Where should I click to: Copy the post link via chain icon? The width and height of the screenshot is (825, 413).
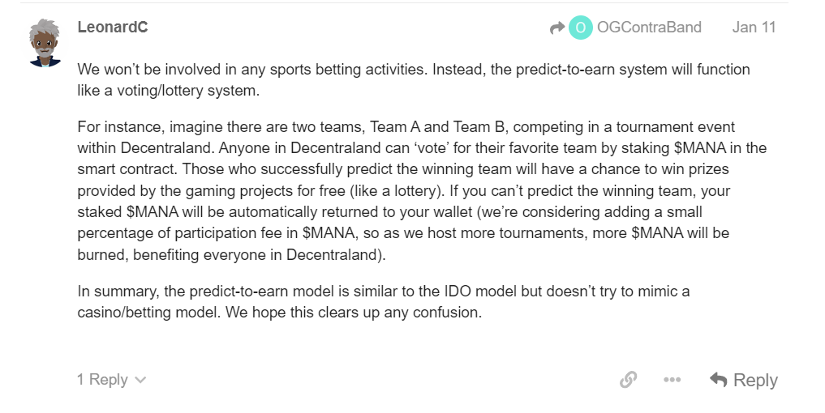[628, 380]
